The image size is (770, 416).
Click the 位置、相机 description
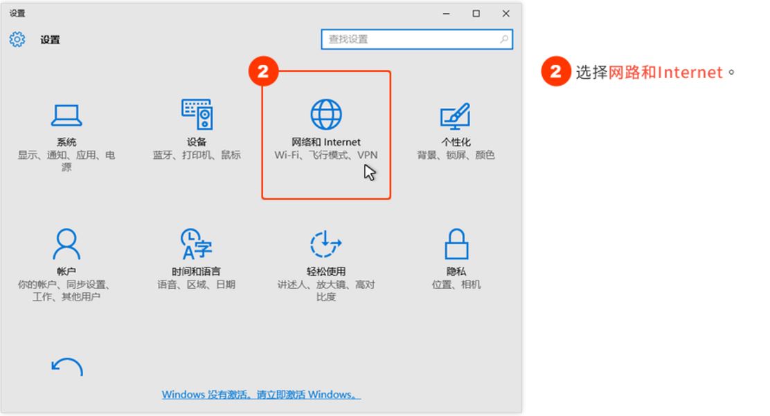[456, 285]
